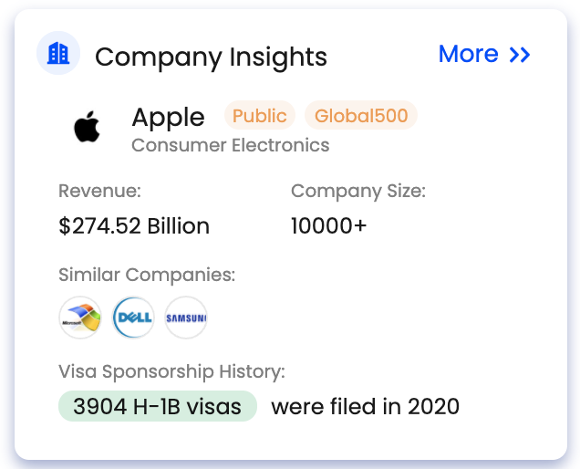The width and height of the screenshot is (580, 469).
Task: Click the "were filed in 2020" text
Action: coord(365,406)
